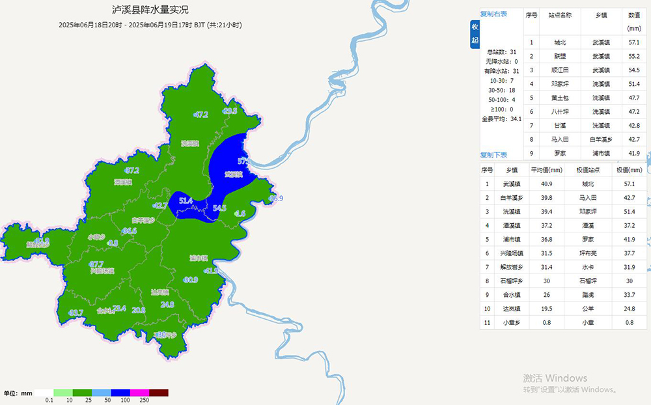The image size is (651, 405).
Task: Click 解放岩乡 in the lower table
Action: (512, 267)
